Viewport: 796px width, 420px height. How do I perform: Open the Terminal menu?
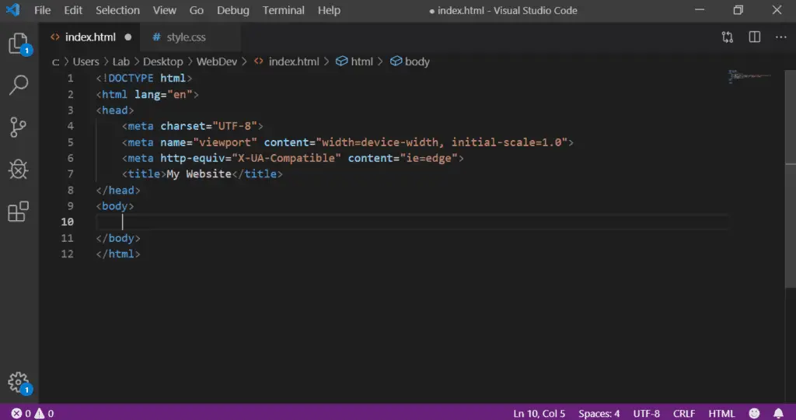click(x=283, y=10)
